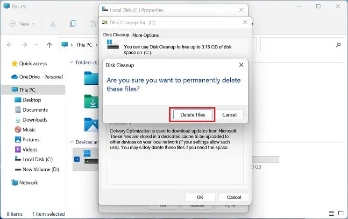
Task: Switch to the More Options tab
Action: coord(145,35)
